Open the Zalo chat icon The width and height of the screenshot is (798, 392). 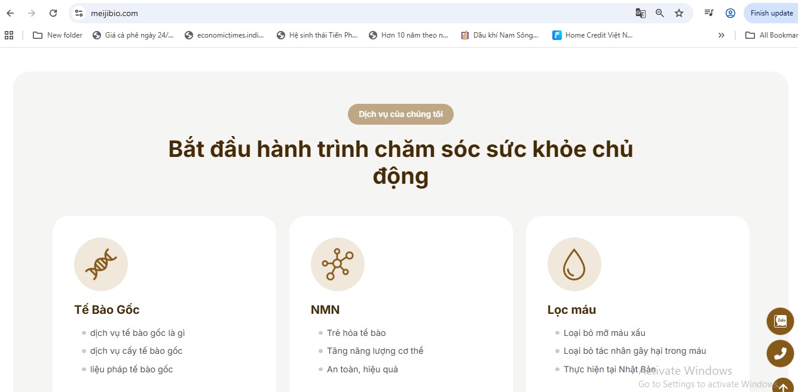point(780,321)
